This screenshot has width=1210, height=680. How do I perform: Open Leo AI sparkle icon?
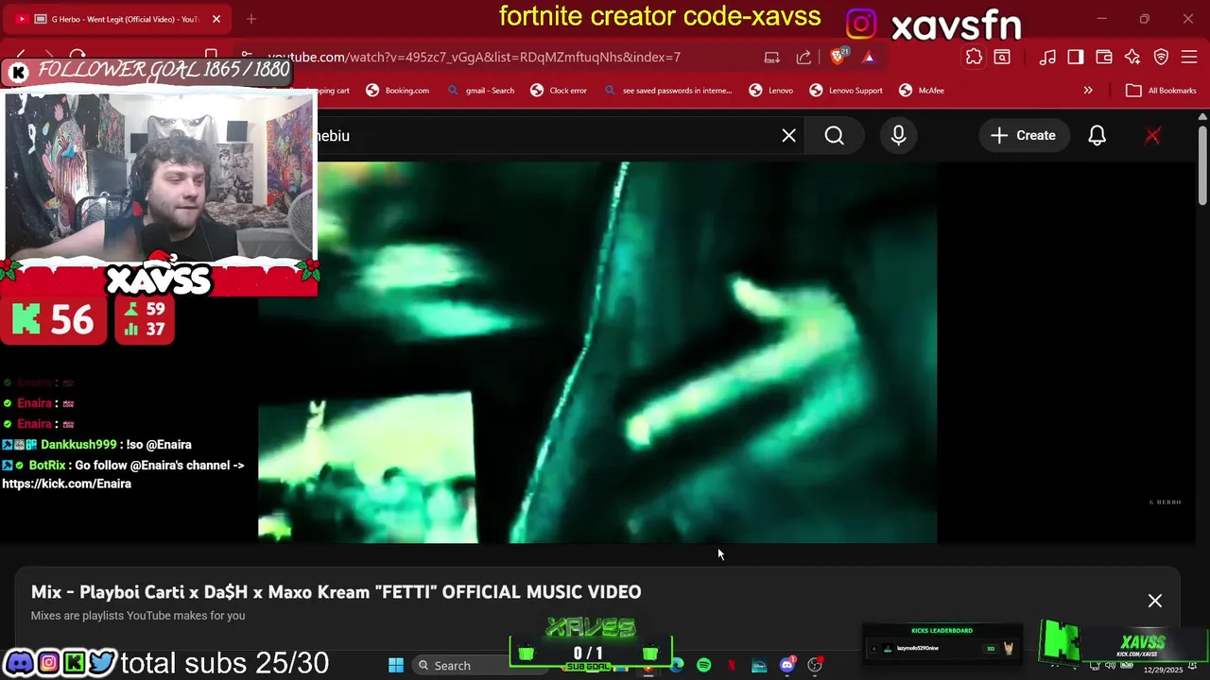click(1132, 58)
